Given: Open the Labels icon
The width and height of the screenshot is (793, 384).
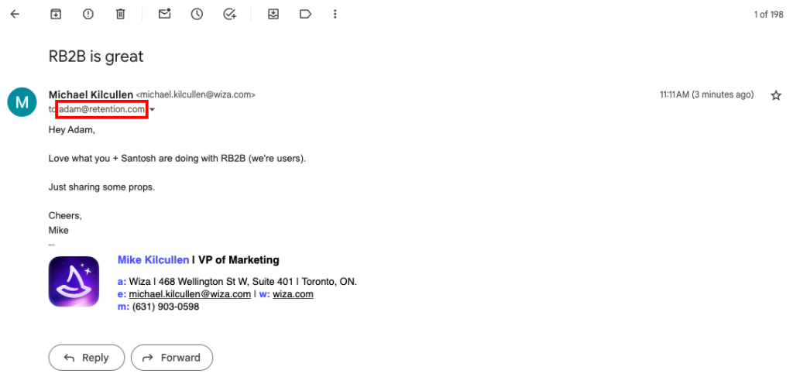Looking at the screenshot, I should (305, 14).
